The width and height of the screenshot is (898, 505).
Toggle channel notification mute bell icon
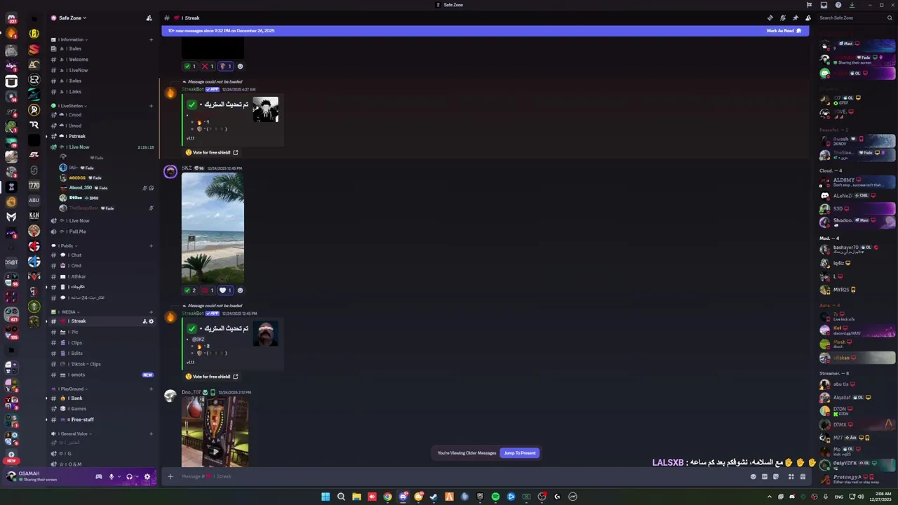click(x=782, y=18)
